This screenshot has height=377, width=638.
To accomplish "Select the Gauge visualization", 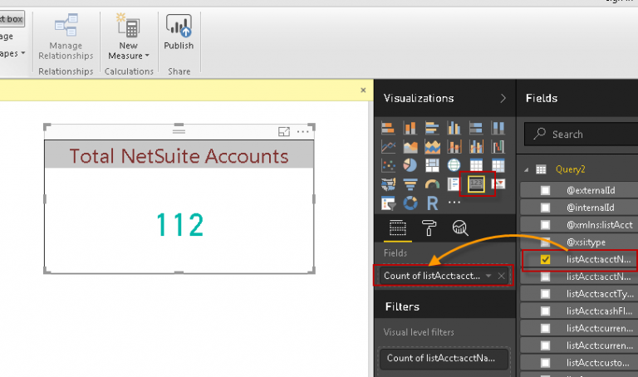I will point(432,184).
